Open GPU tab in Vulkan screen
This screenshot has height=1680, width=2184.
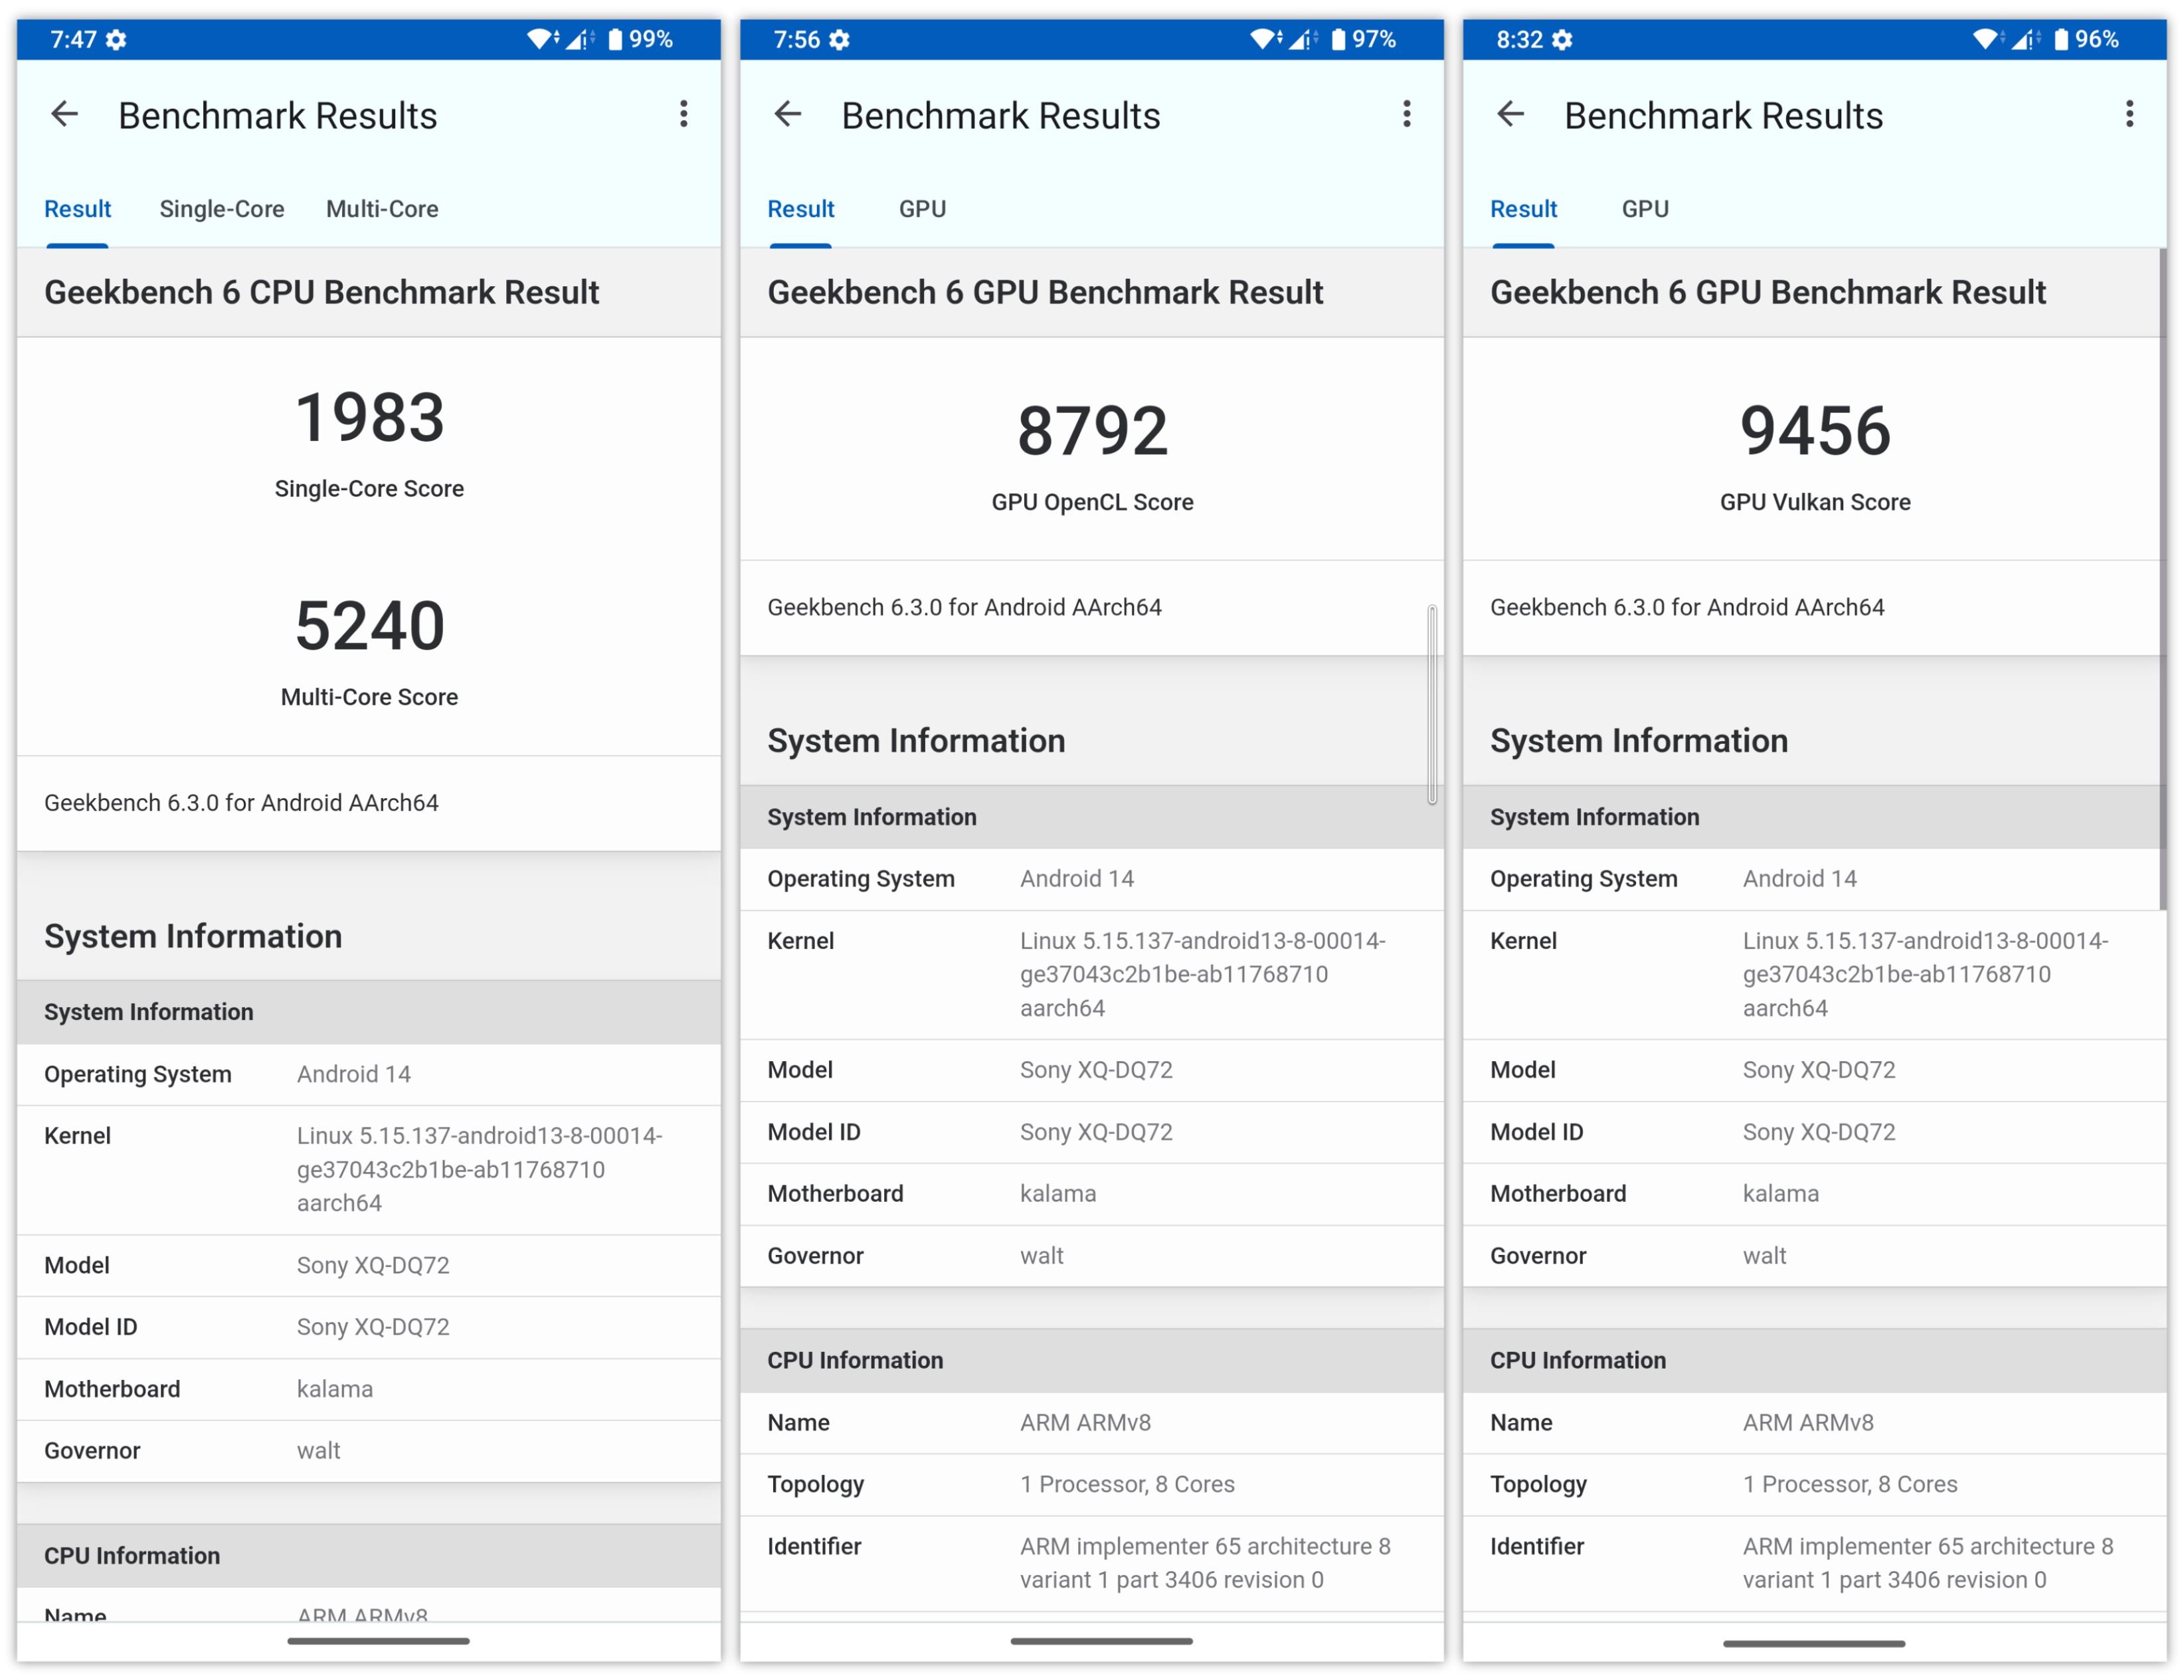point(1645,209)
